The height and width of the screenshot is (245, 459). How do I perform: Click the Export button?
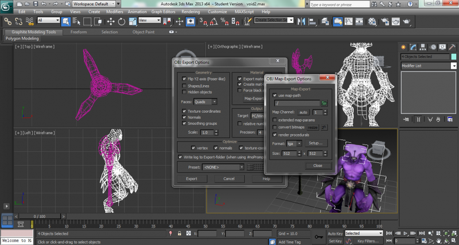[192, 178]
